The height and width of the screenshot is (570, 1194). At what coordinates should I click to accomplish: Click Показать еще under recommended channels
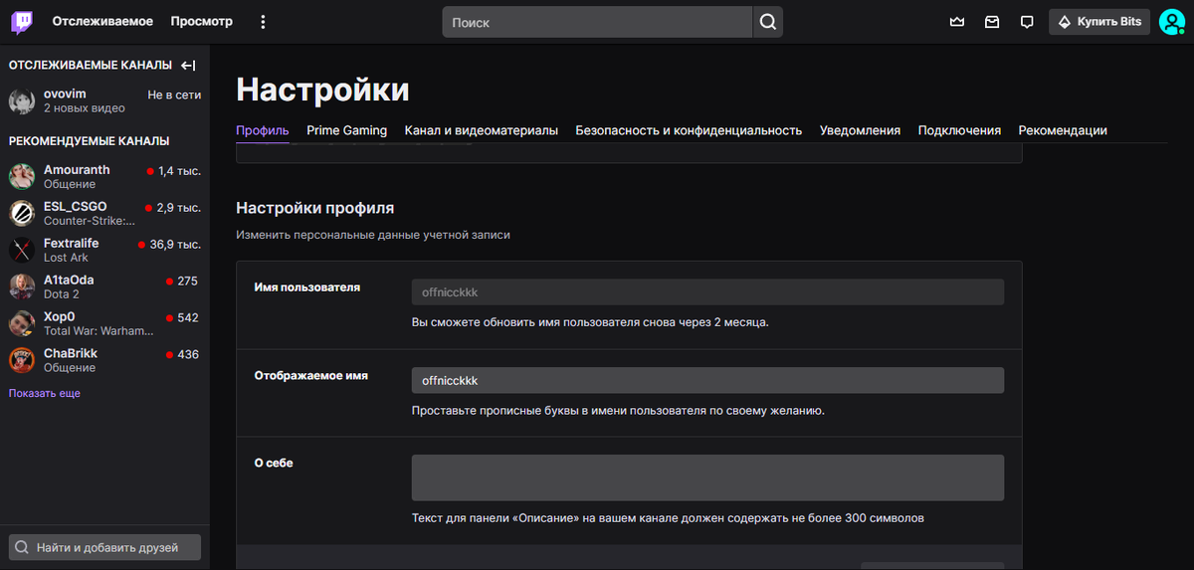[45, 394]
